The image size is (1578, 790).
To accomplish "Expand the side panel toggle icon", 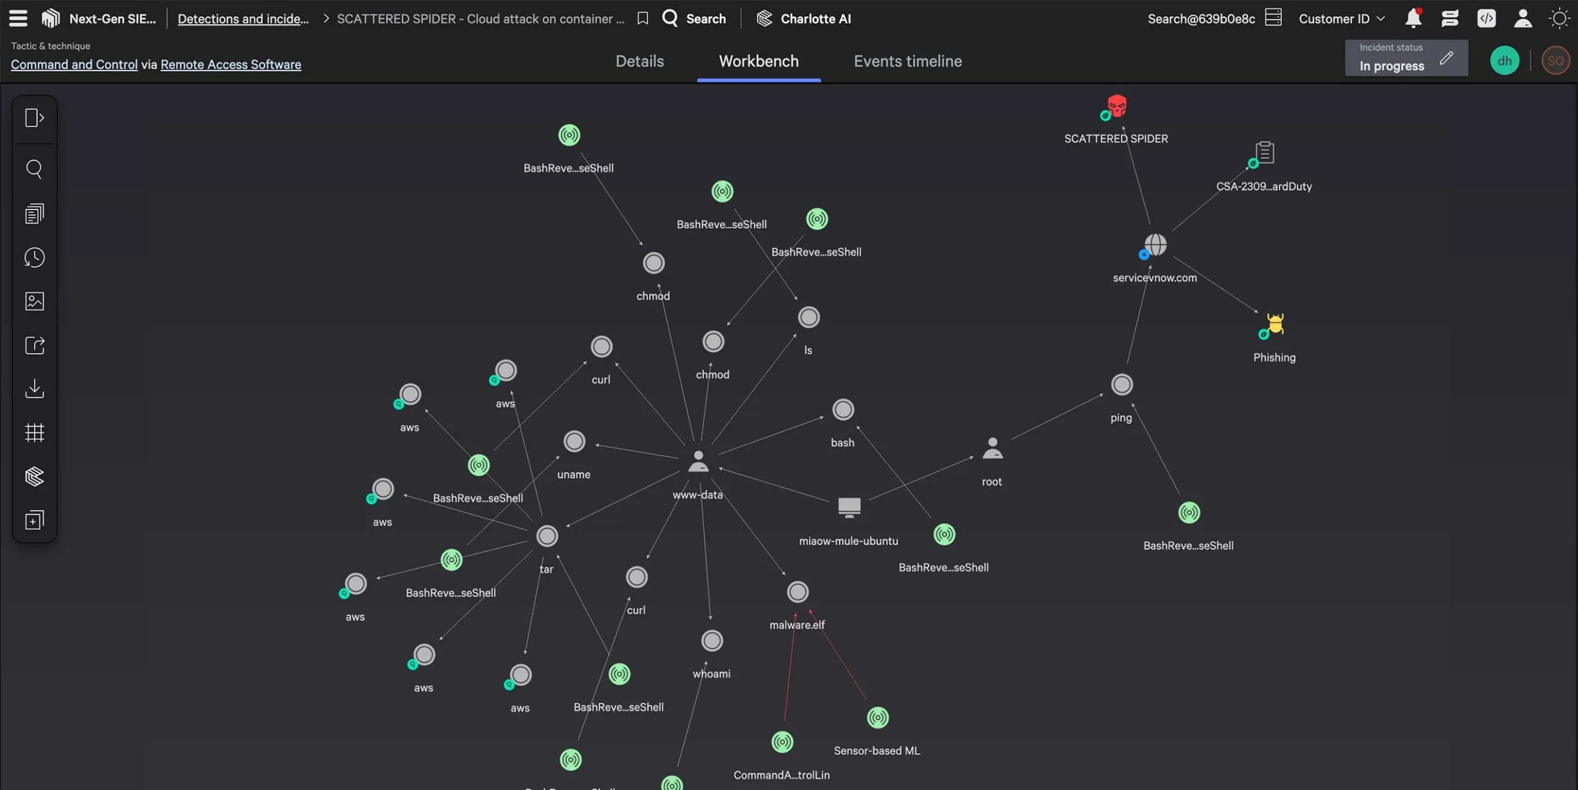I will (x=35, y=118).
